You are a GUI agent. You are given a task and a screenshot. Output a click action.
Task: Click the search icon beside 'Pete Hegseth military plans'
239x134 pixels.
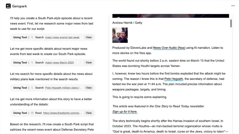pyautogui.click(x=32, y=88)
